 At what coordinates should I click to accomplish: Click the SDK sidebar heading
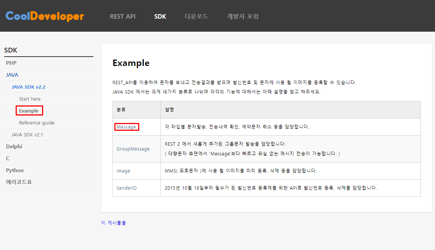(10, 50)
